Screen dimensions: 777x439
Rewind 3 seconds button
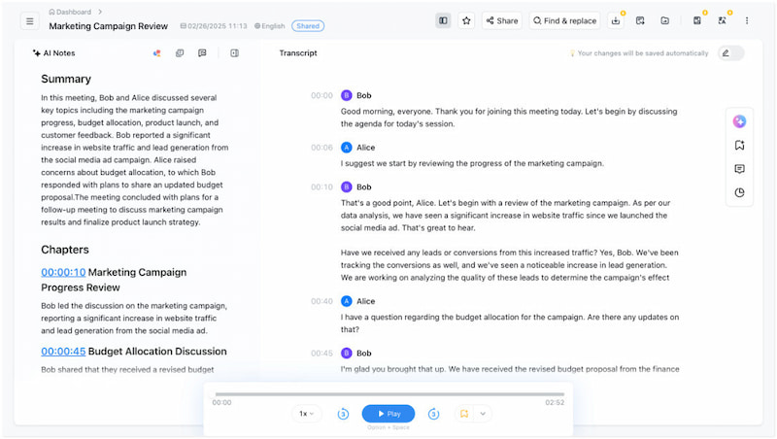[x=343, y=413]
